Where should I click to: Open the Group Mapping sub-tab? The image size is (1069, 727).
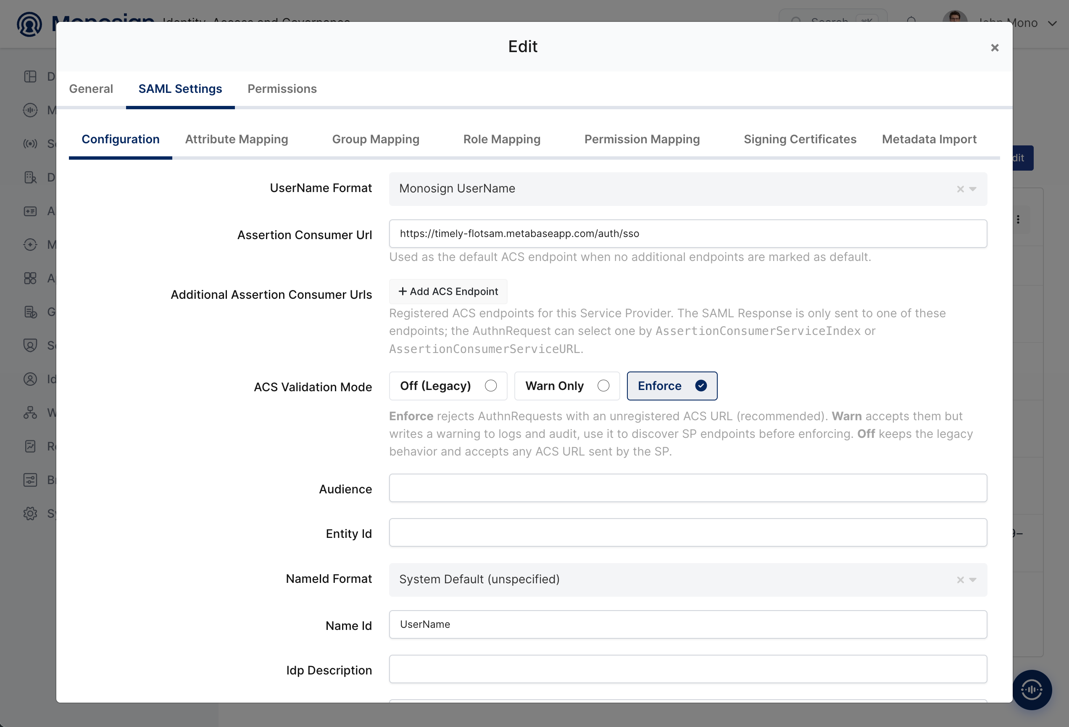pos(375,140)
